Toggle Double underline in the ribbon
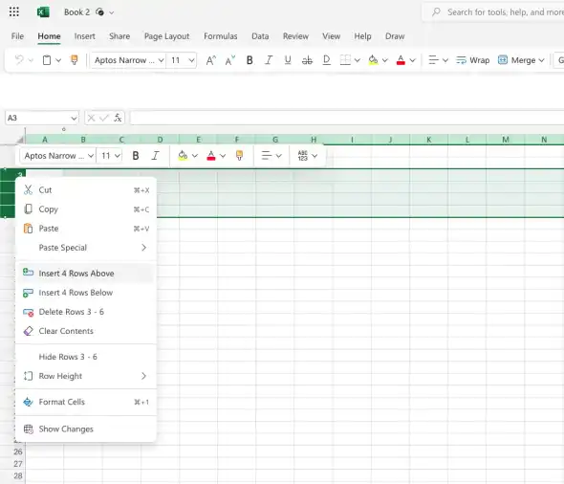Viewport: 564px width, 484px height. [326, 60]
